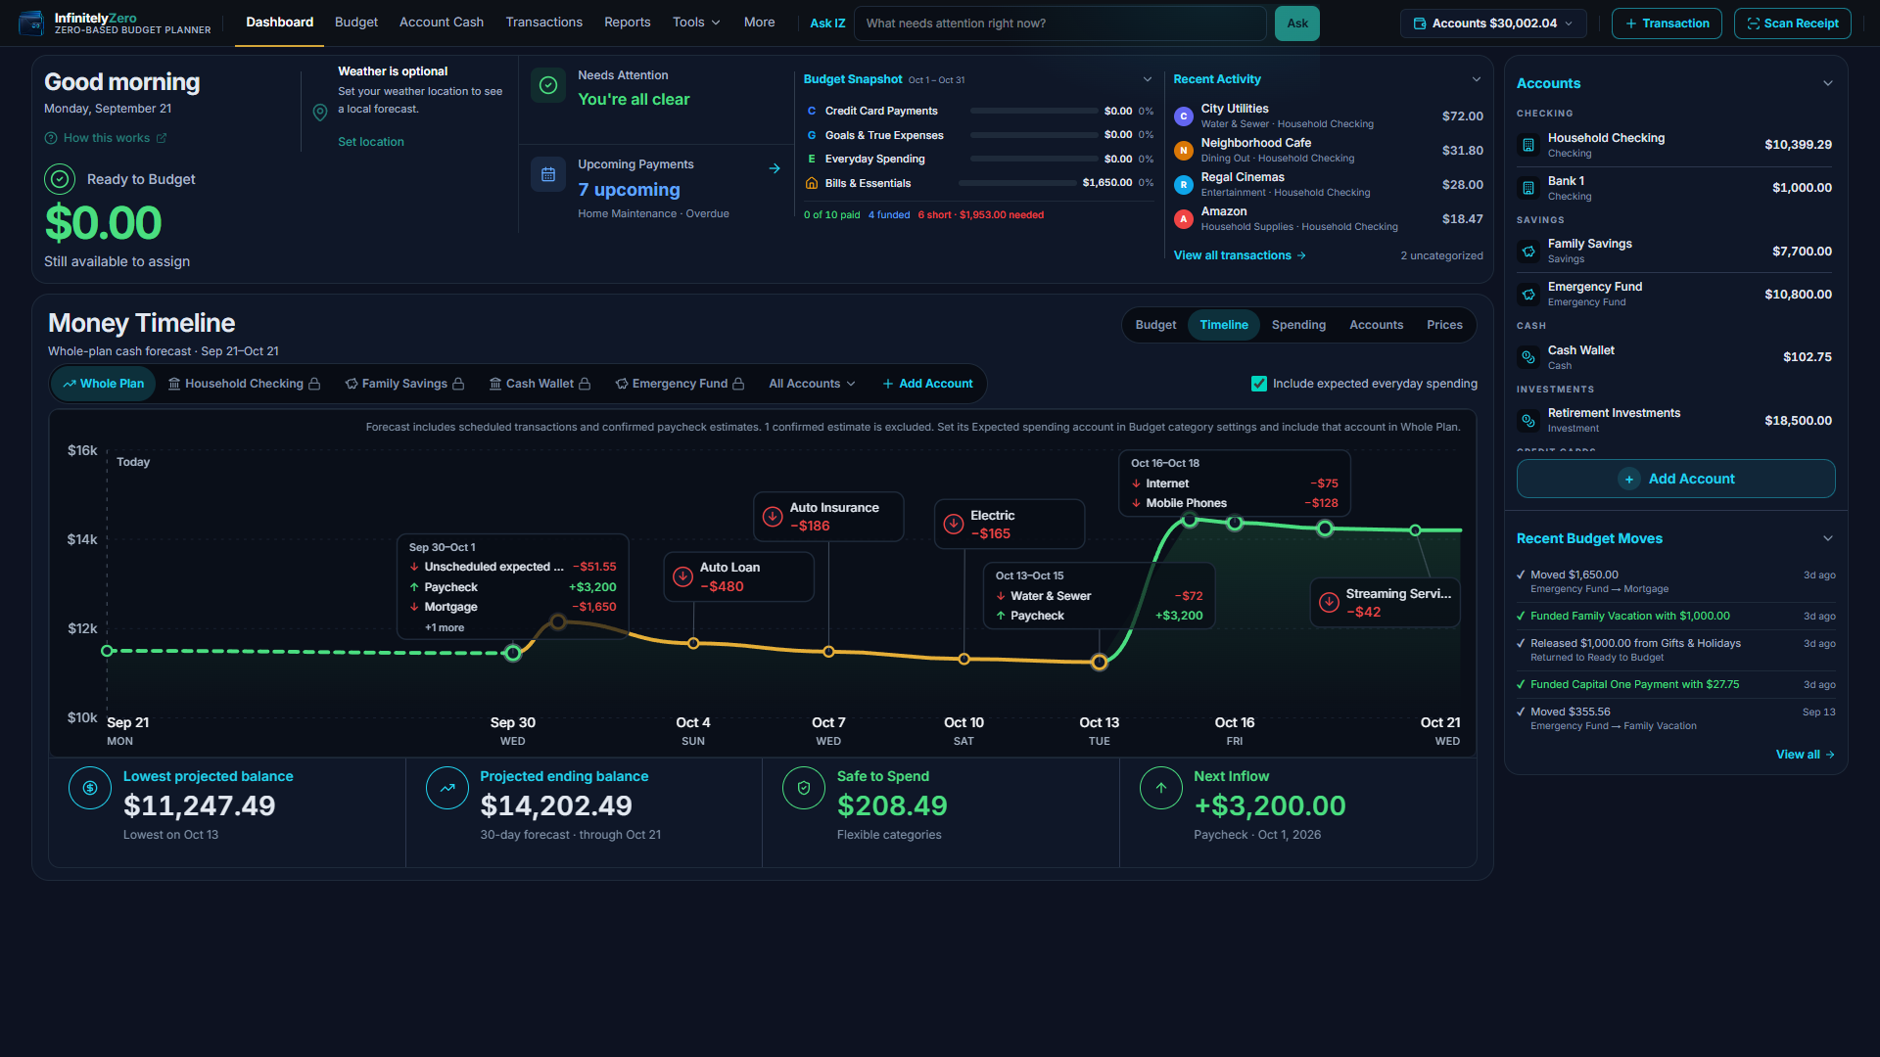Click the Family Savings piggy icon
This screenshot has width=1880, height=1057.
coord(1527,252)
